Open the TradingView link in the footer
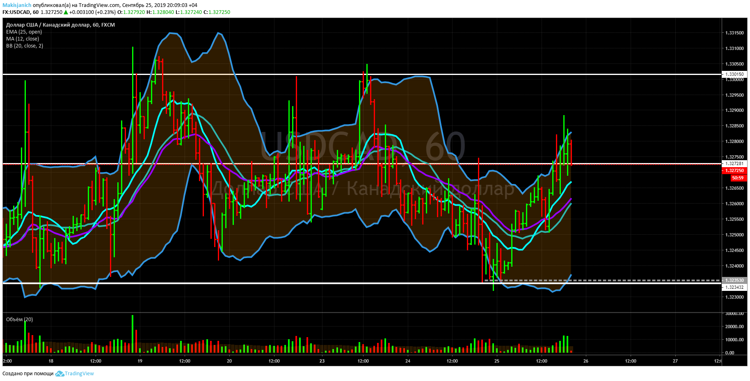Image resolution: width=750 pixels, height=381 pixels. click(x=79, y=374)
